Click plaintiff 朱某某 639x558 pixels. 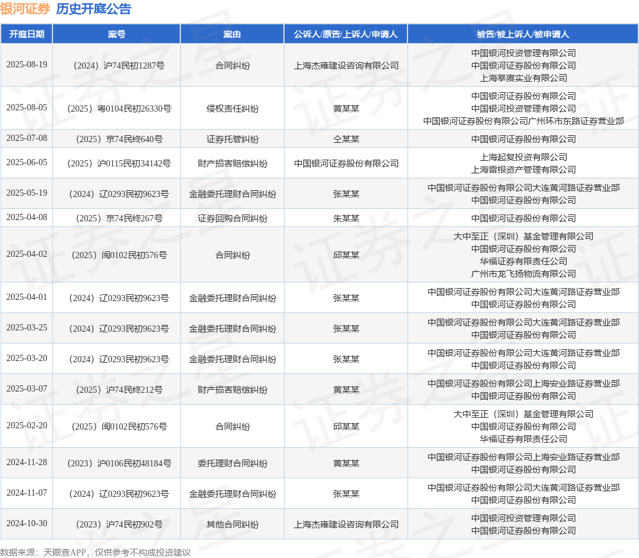(x=346, y=219)
